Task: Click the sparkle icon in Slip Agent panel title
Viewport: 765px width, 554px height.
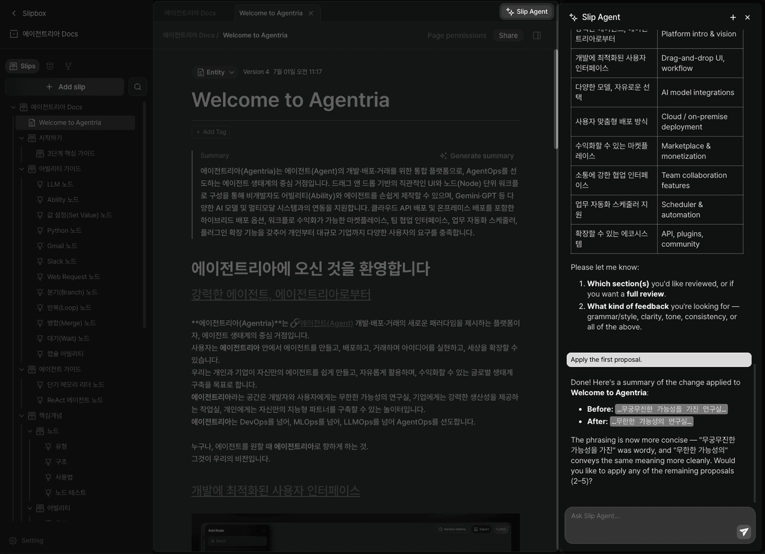Action: tap(573, 17)
